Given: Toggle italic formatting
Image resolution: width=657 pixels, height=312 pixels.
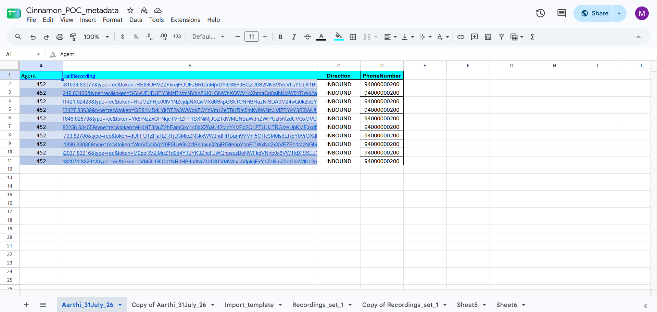Looking at the screenshot, I should [x=294, y=37].
